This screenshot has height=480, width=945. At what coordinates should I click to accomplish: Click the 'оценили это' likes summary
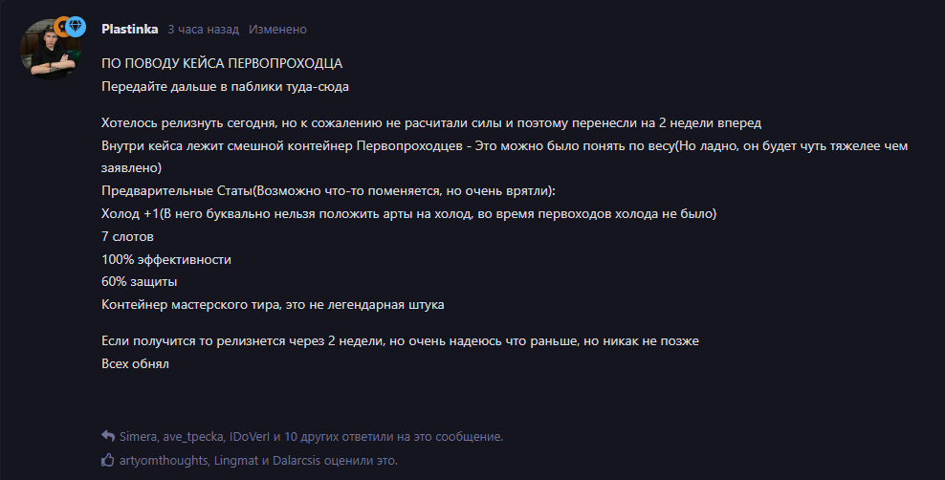[x=361, y=461]
